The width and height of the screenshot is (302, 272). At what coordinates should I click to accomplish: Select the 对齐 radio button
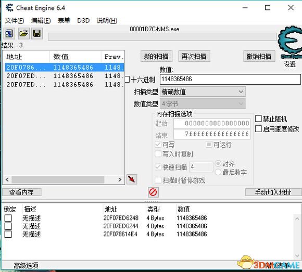[218, 164]
